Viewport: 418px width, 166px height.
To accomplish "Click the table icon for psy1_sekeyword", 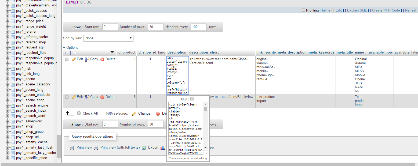I will pyautogui.click(x=13, y=121).
